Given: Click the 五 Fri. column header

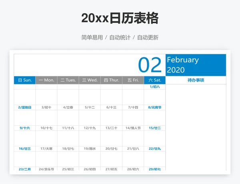Looking at the screenshot, I should (x=133, y=80).
